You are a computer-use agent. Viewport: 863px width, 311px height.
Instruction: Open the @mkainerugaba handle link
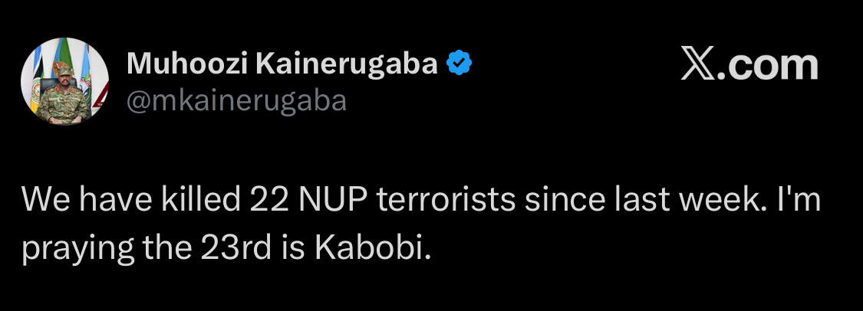(236, 100)
